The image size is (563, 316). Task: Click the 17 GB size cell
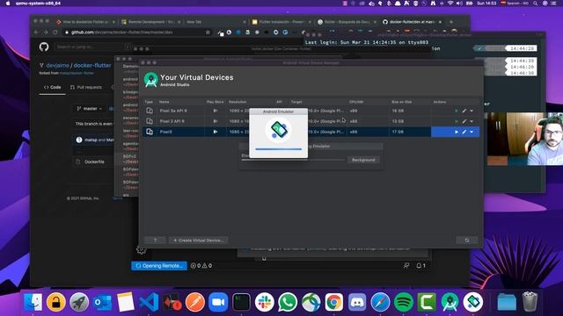pyautogui.click(x=398, y=132)
